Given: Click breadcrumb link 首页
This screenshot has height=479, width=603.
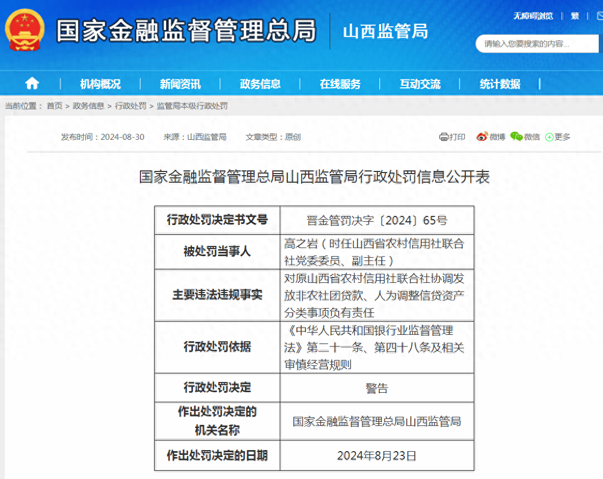Looking at the screenshot, I should 54,106.
